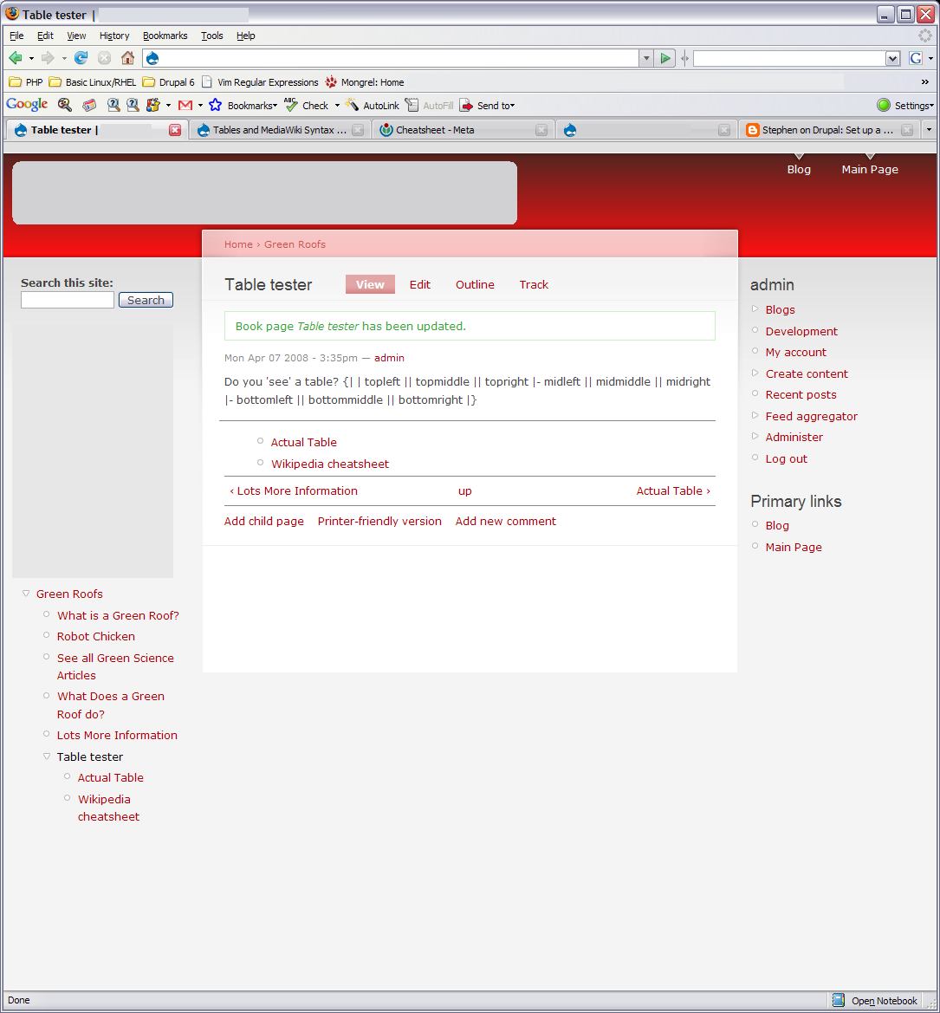The height and width of the screenshot is (1013, 940).
Task: Click the Add child page link
Action: click(x=263, y=521)
